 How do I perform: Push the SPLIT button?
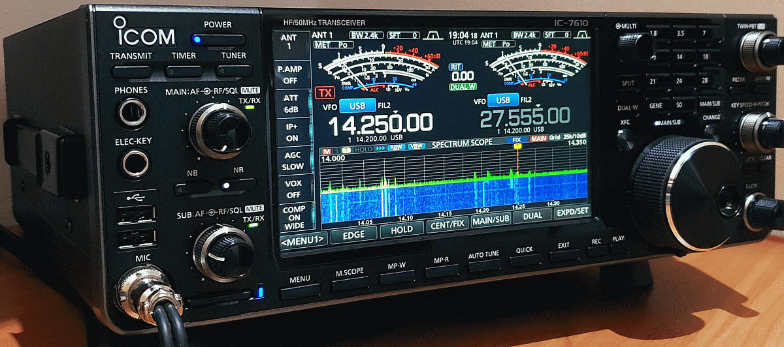click(629, 83)
